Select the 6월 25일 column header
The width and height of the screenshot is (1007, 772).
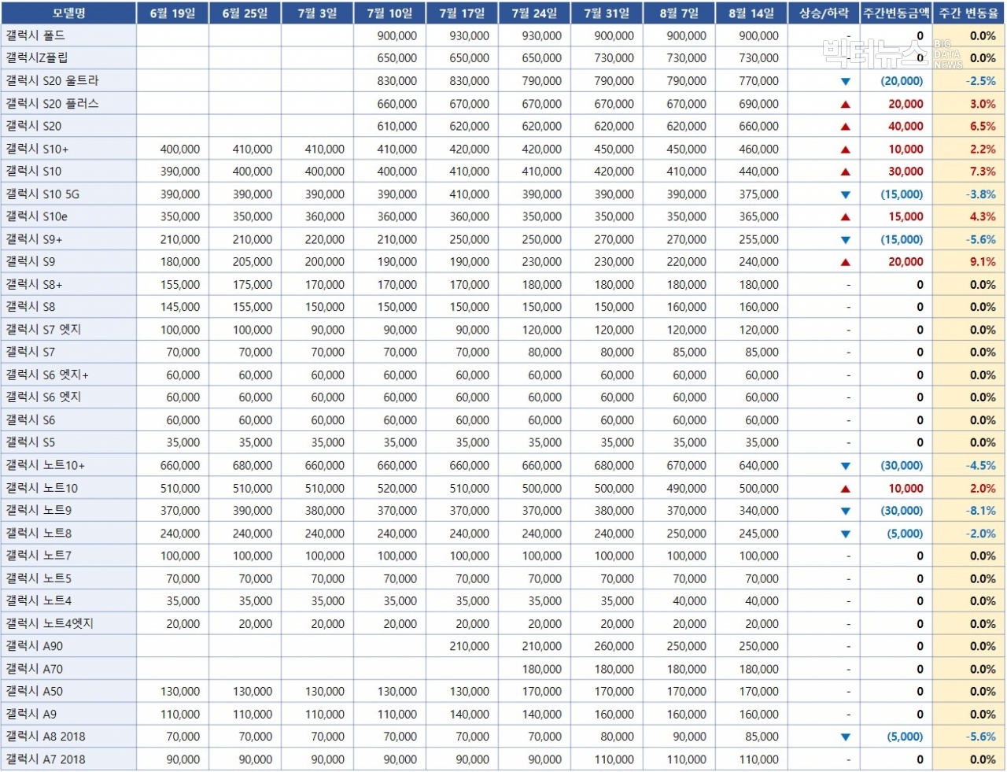pos(245,13)
